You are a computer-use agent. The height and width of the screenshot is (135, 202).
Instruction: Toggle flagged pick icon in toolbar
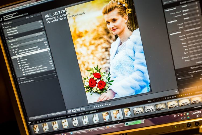pos(88,108)
